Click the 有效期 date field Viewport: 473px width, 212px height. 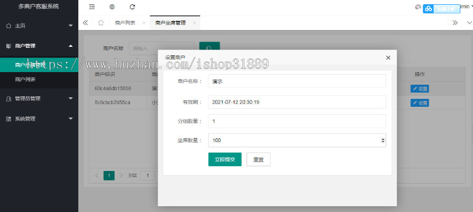(297, 102)
